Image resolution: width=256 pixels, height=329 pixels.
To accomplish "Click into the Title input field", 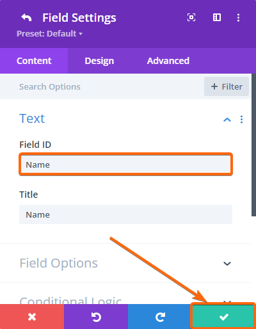I will (x=125, y=214).
